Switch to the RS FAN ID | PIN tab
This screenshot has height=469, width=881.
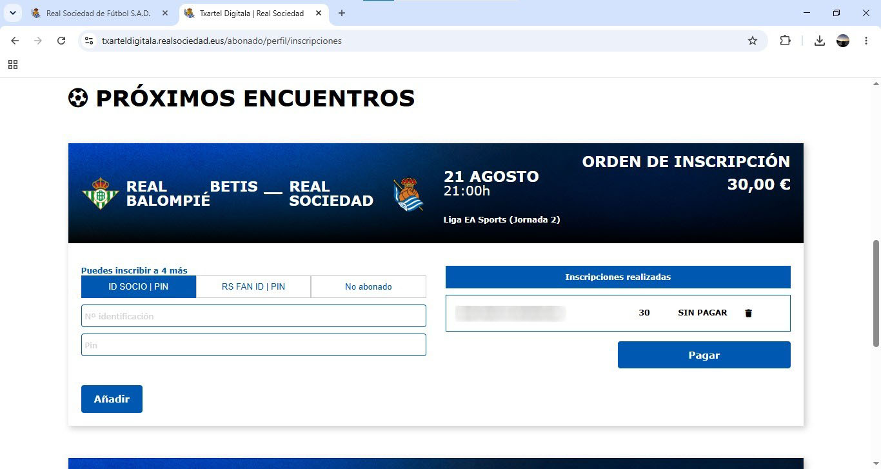[x=253, y=286]
